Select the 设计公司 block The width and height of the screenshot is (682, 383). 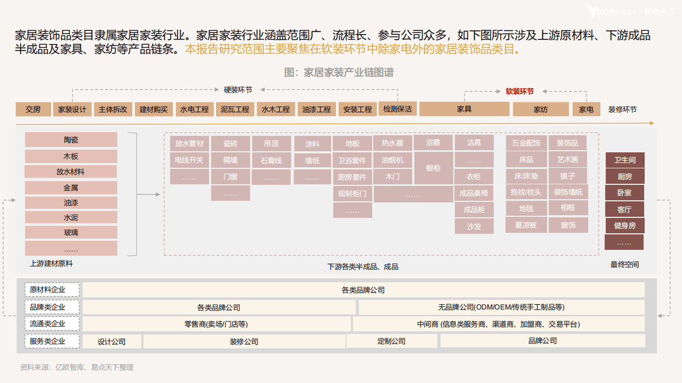coord(111,341)
